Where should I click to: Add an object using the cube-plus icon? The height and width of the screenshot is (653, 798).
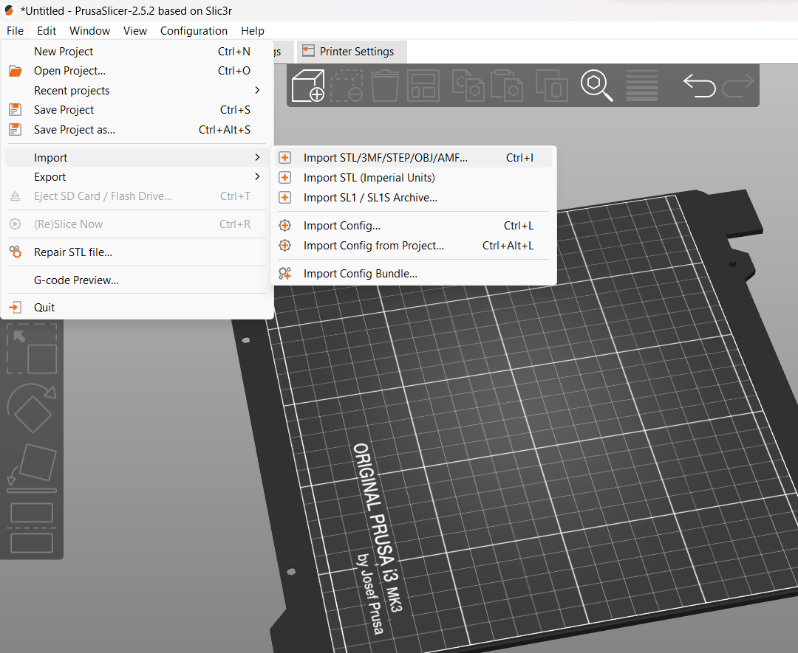308,86
